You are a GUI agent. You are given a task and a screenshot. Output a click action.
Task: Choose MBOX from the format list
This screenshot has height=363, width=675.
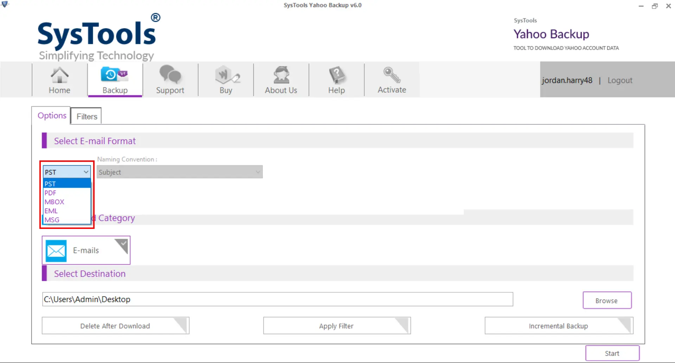coord(67,202)
